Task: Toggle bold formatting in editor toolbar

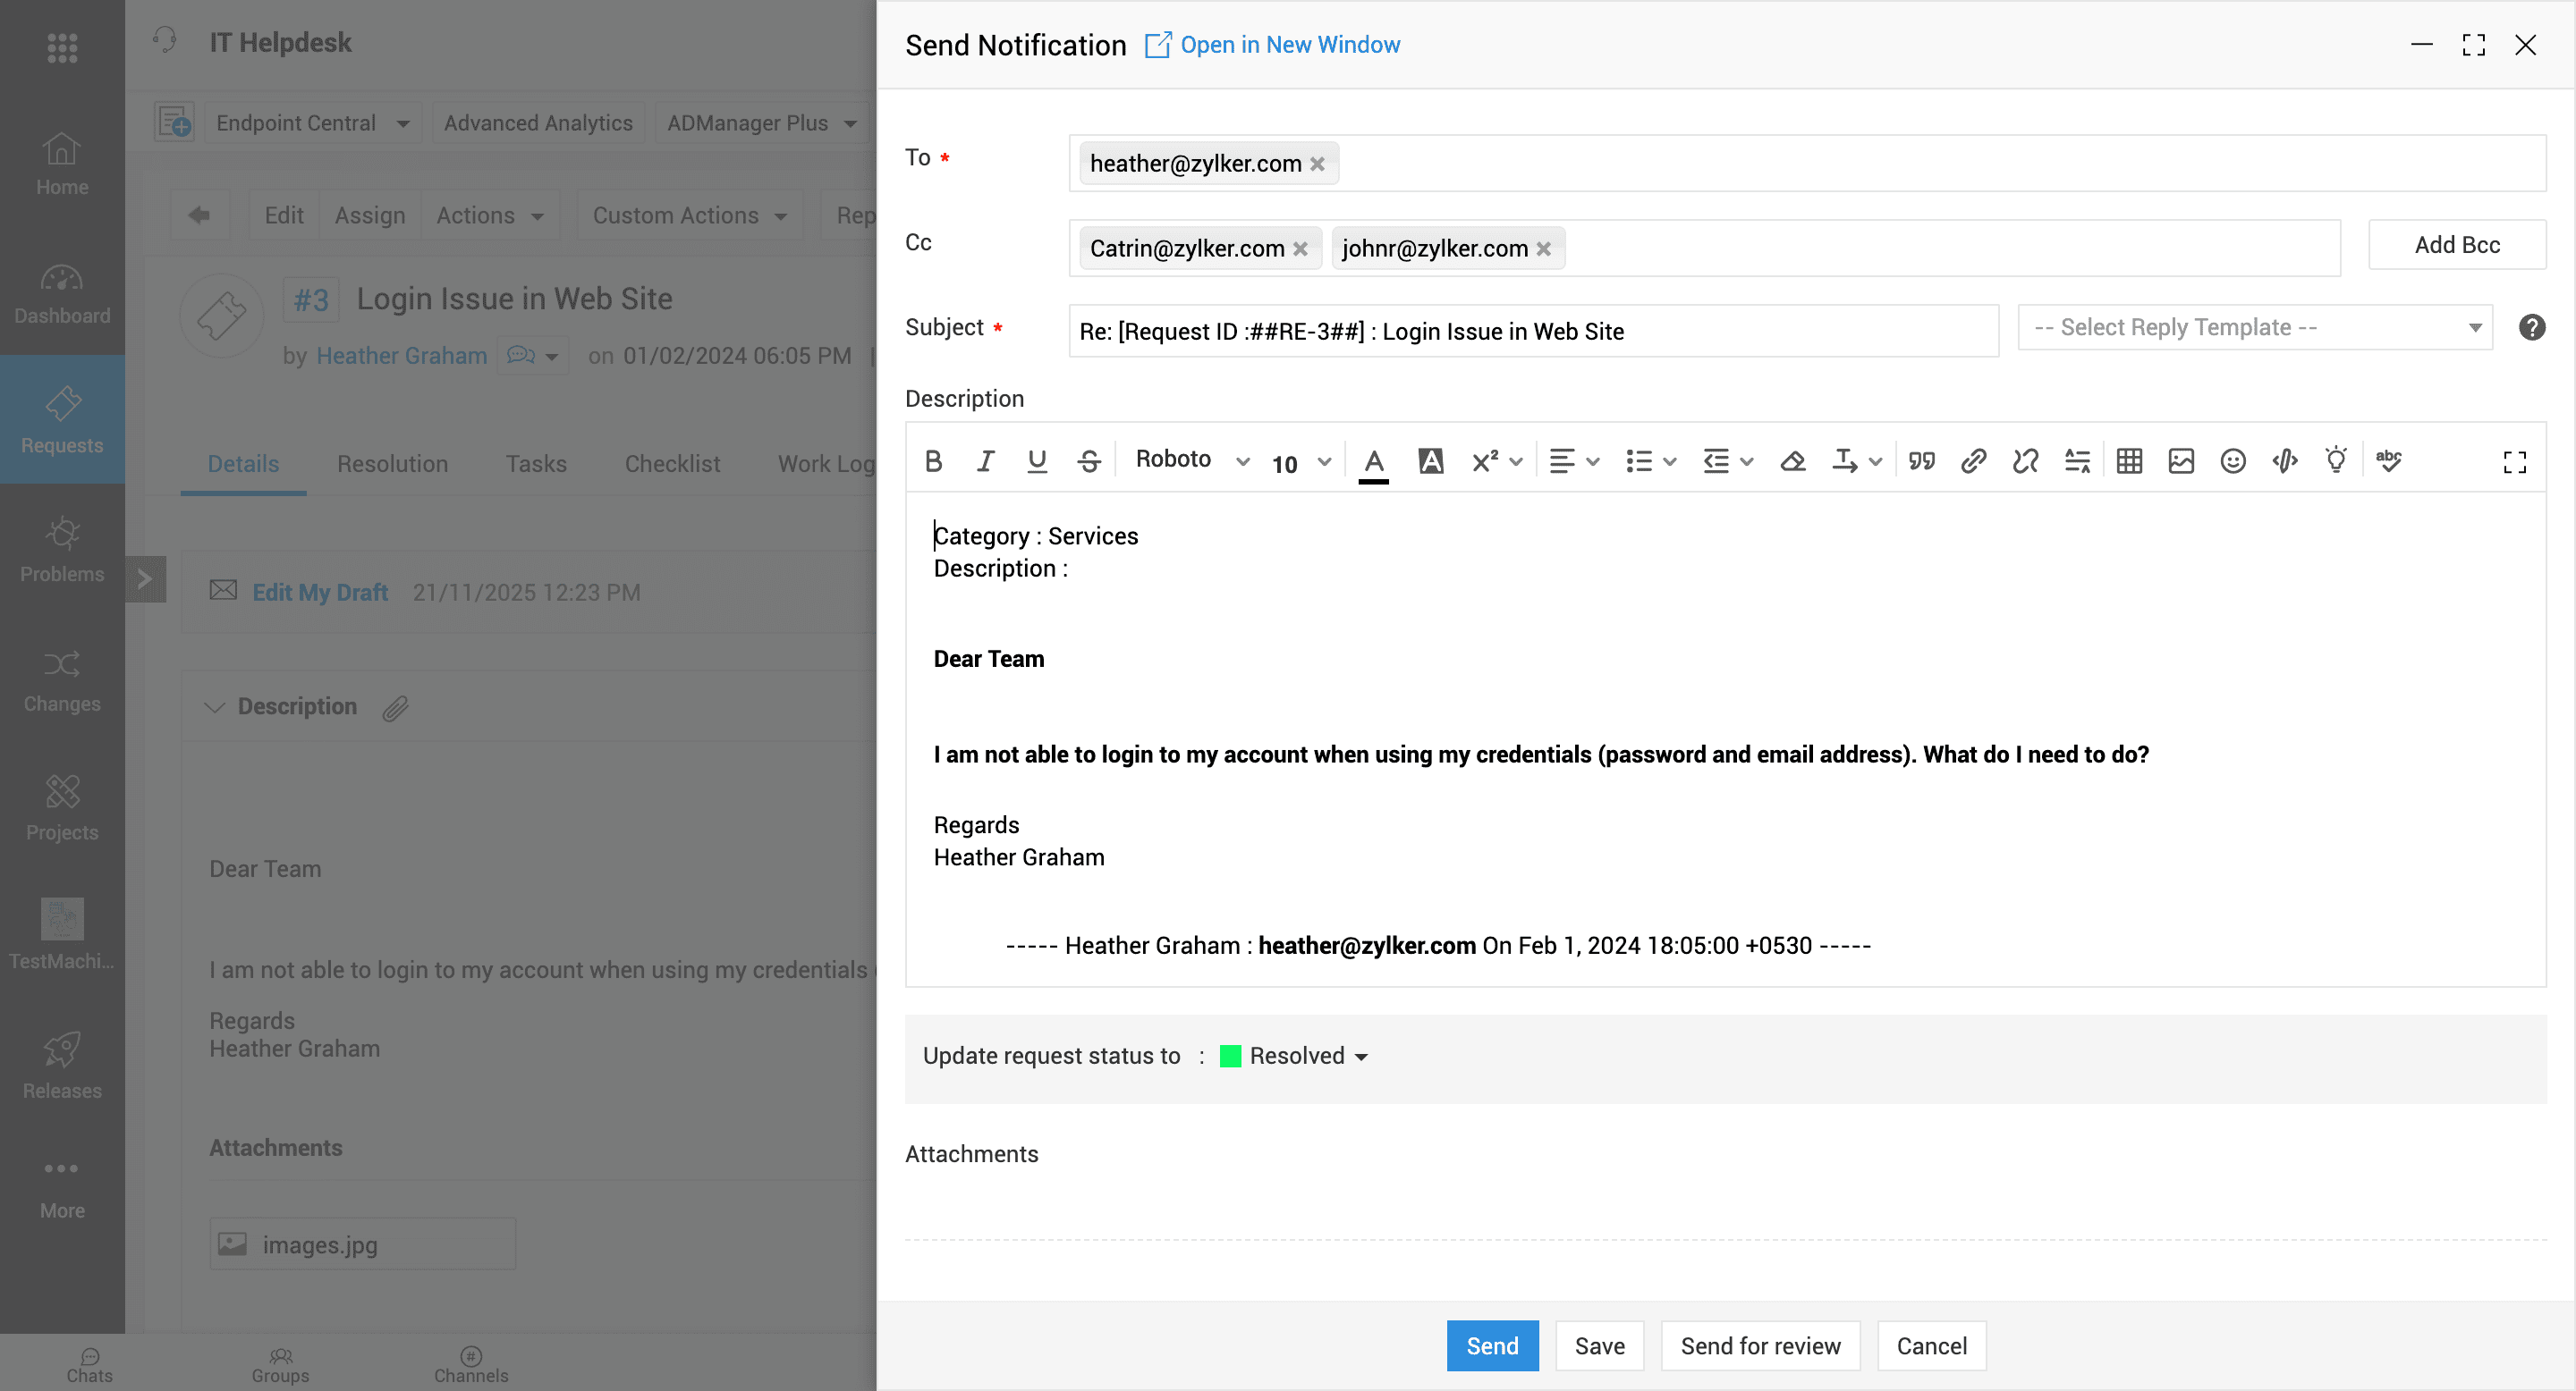Action: pyautogui.click(x=933, y=460)
